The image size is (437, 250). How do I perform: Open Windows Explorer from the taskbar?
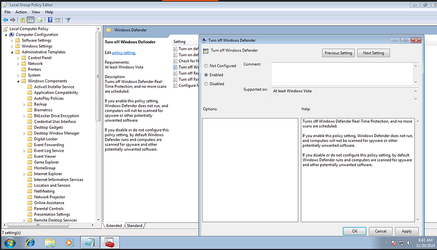(50, 243)
